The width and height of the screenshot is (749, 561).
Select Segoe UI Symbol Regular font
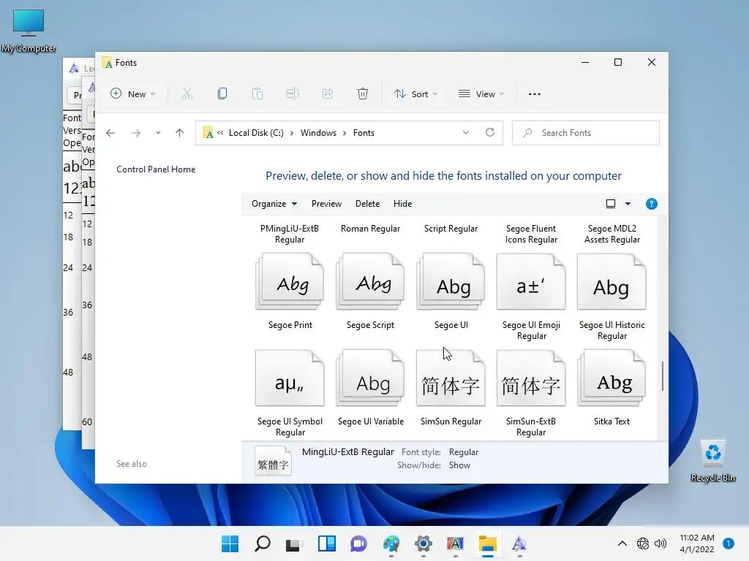tap(290, 394)
